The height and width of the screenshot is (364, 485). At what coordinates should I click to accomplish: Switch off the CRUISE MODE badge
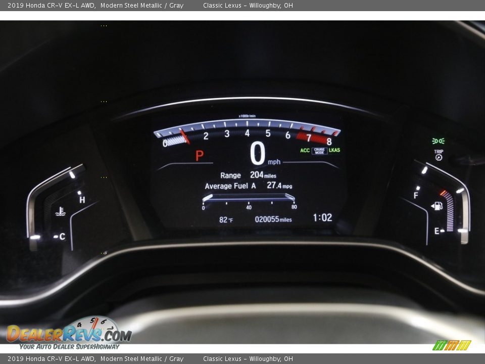coord(319,150)
